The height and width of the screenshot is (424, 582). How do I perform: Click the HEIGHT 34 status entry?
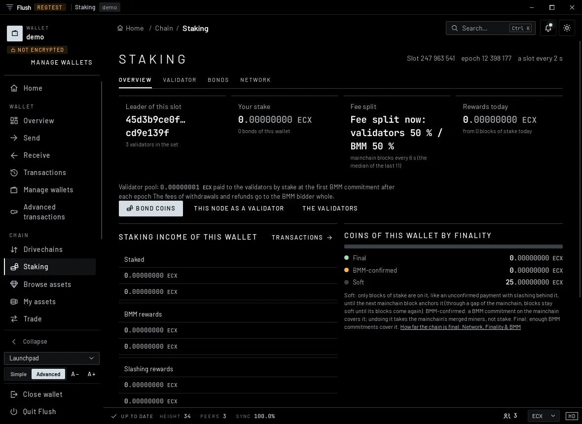click(175, 416)
